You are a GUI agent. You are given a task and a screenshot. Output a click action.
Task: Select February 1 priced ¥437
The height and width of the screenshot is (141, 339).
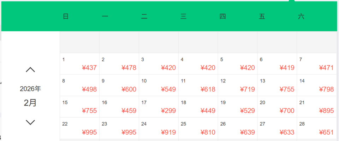(80, 64)
